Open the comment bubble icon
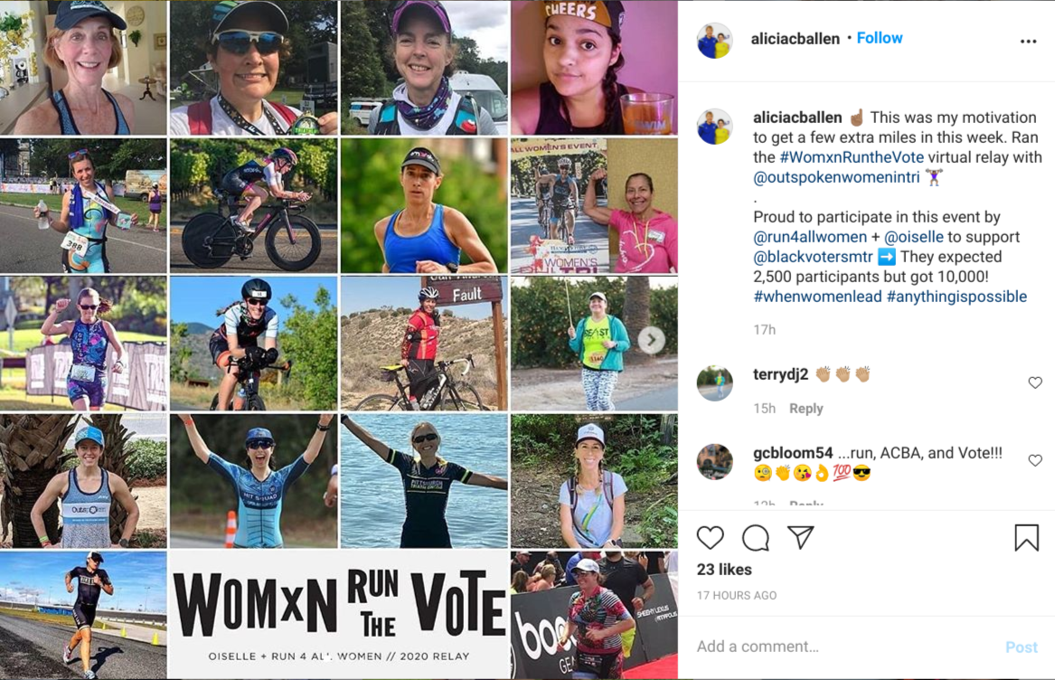1055x680 pixels. (x=756, y=538)
